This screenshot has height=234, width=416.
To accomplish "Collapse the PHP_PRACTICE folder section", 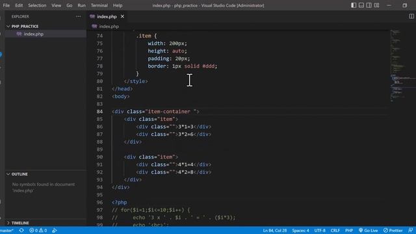I will click(x=25, y=26).
